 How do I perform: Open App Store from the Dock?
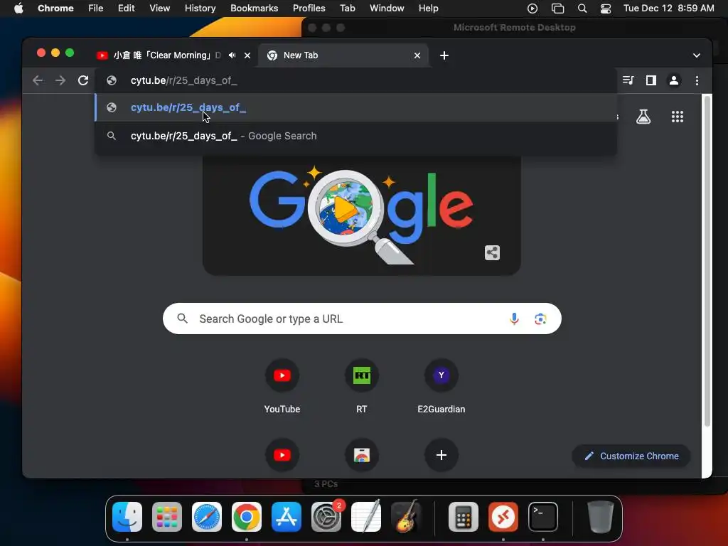(x=287, y=517)
